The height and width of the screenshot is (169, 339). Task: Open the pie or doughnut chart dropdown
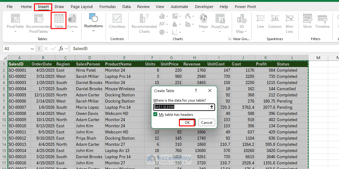167,32
